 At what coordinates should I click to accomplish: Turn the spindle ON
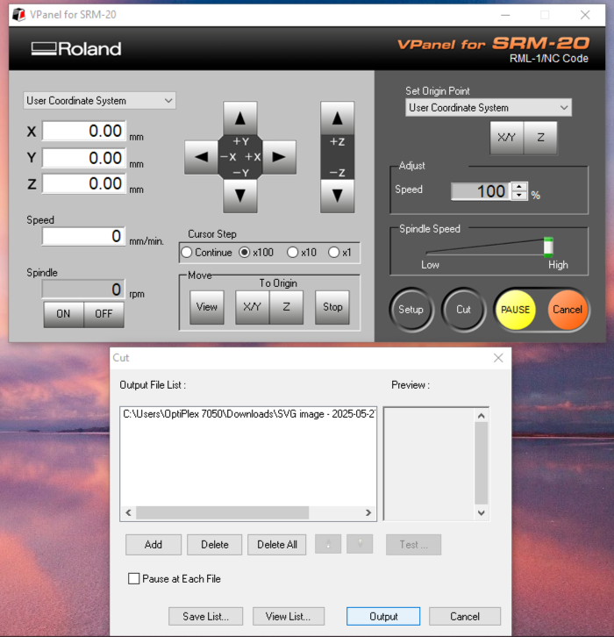click(x=63, y=314)
